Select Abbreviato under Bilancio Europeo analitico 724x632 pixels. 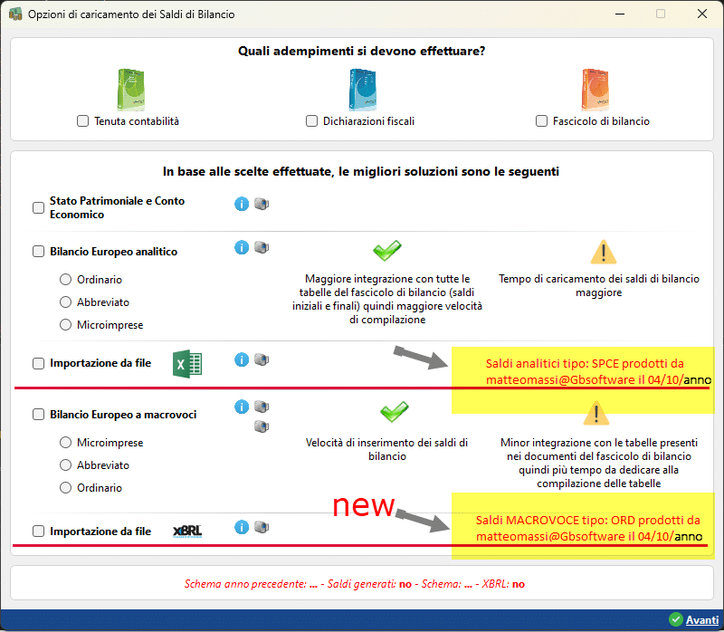tap(65, 302)
